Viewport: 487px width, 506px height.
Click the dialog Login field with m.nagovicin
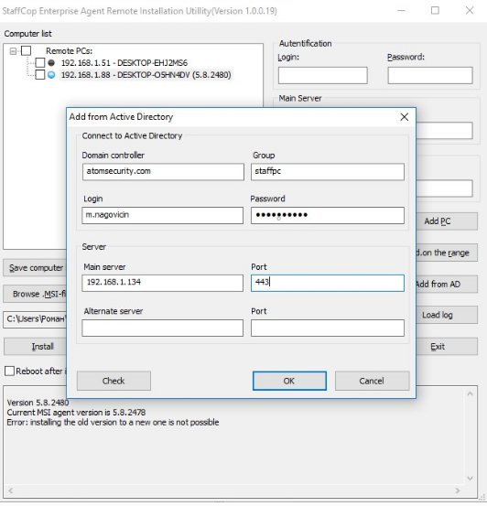[162, 215]
